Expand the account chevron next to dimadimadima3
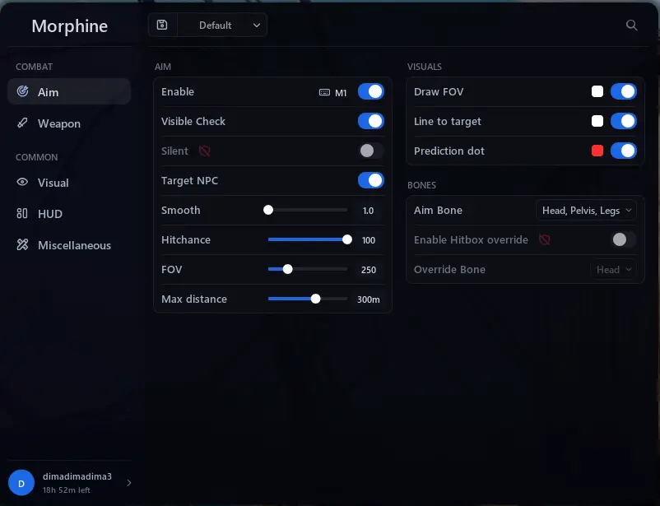Screen dimensions: 660x506 (129, 483)
